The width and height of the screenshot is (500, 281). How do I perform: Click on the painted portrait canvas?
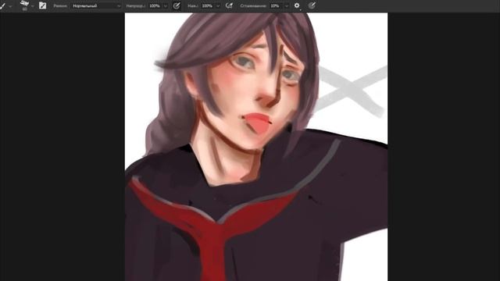[256, 147]
